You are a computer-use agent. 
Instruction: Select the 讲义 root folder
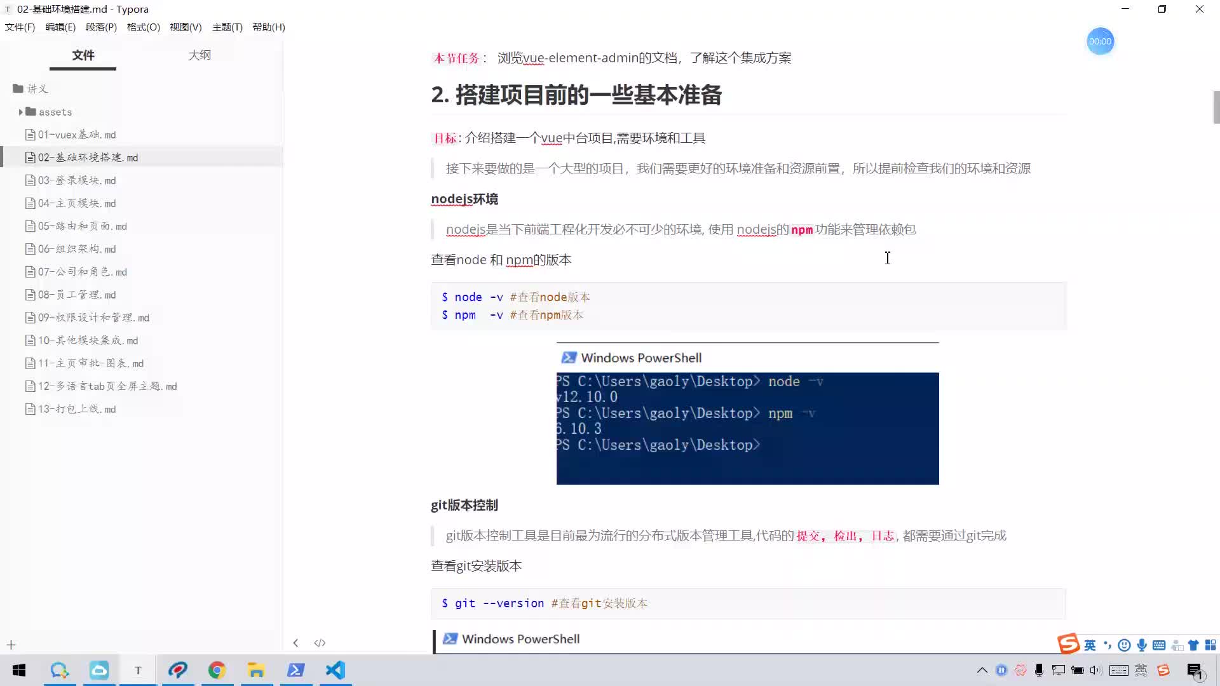(30, 89)
